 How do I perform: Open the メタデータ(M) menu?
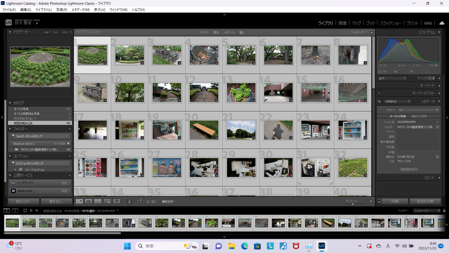pyautogui.click(x=80, y=10)
